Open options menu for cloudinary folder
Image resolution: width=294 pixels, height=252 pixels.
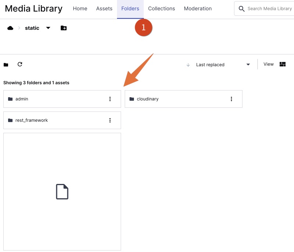[231, 99]
